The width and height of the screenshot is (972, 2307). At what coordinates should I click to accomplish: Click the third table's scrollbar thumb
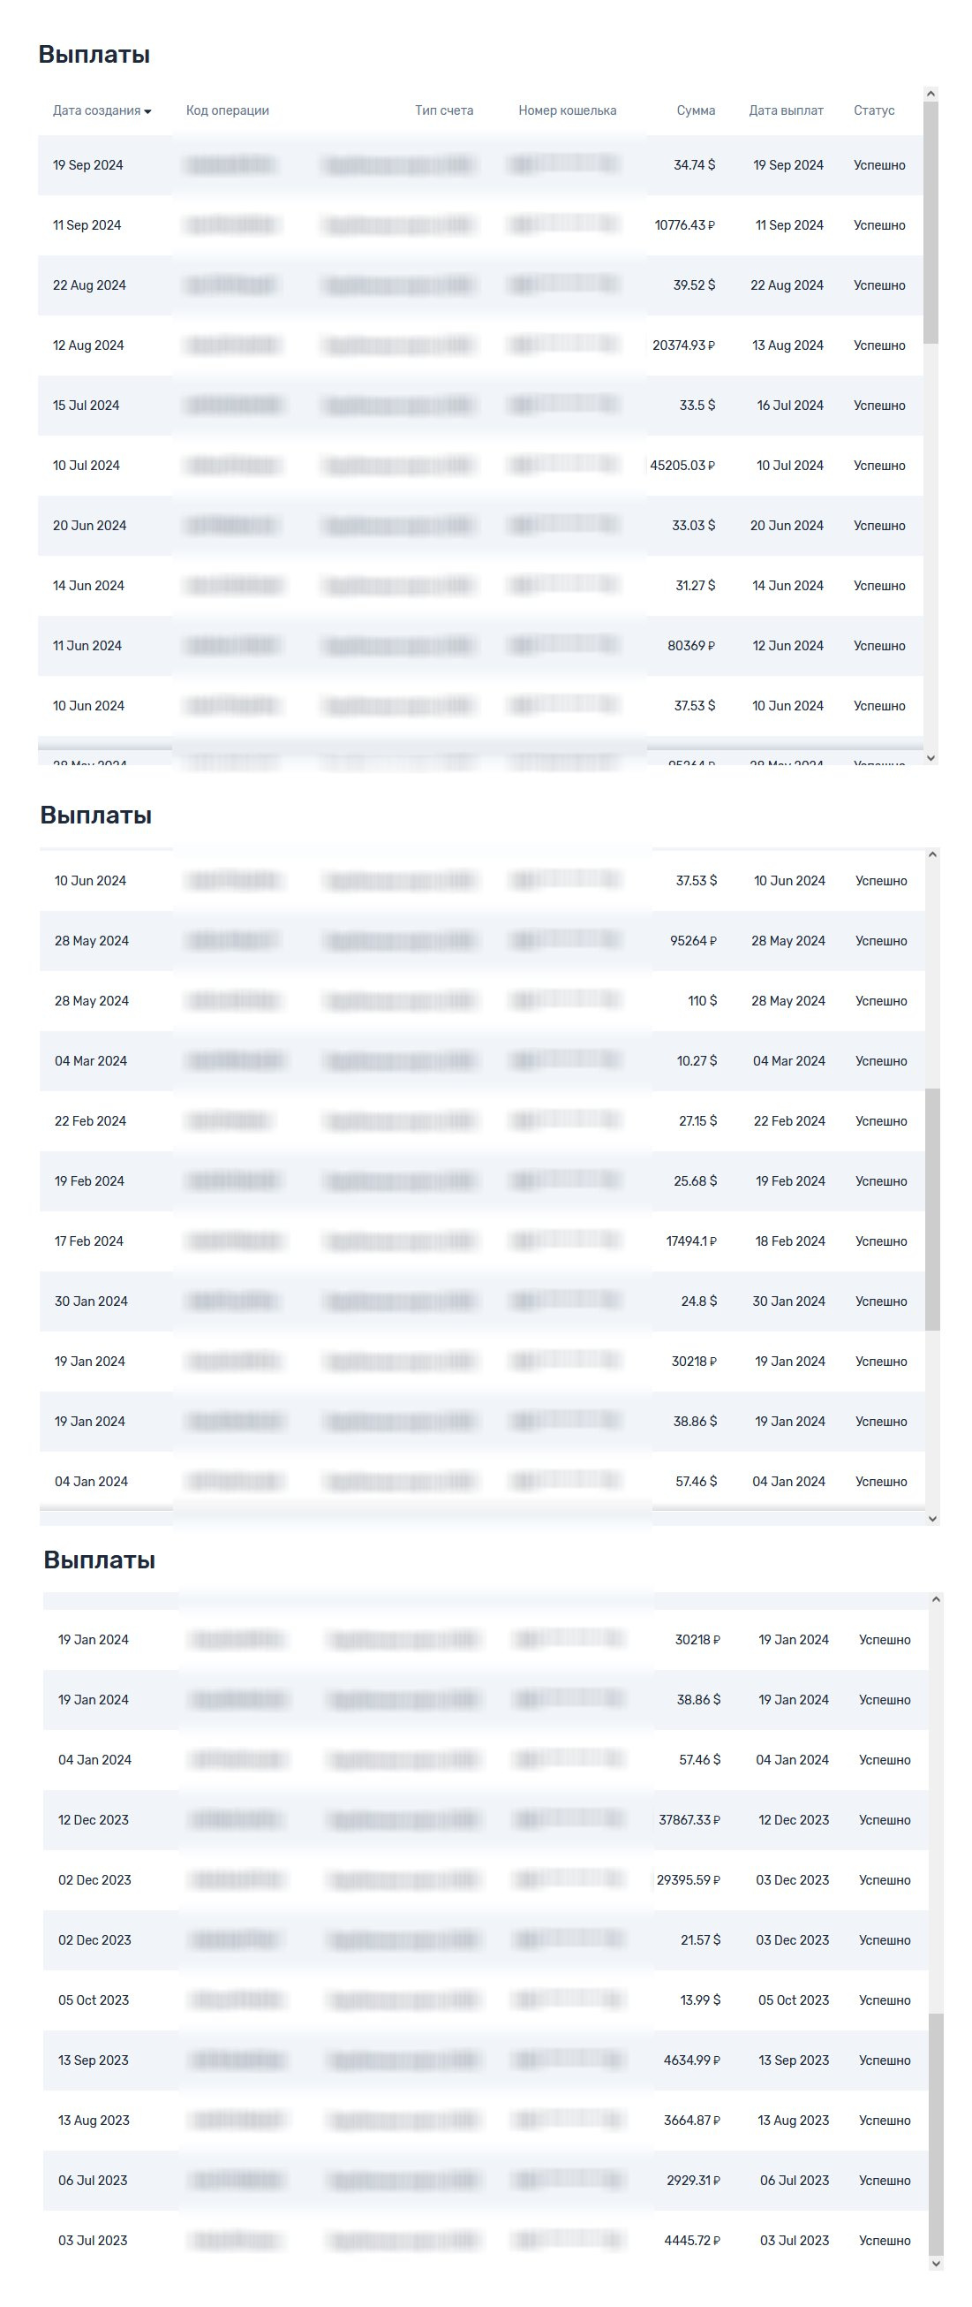[x=936, y=2134]
